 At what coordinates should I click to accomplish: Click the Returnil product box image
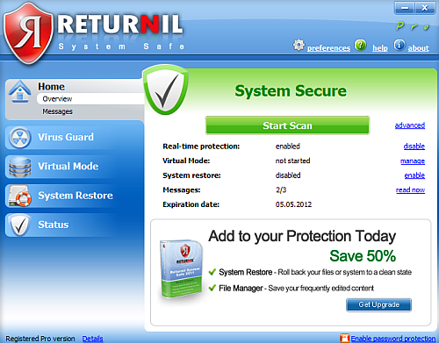(x=182, y=270)
